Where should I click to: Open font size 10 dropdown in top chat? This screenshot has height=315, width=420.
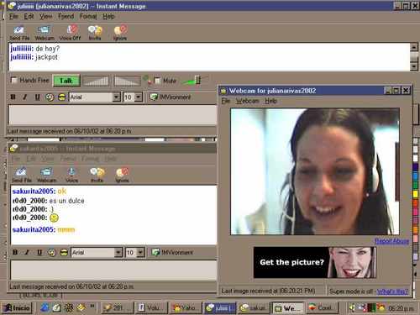coord(139,97)
